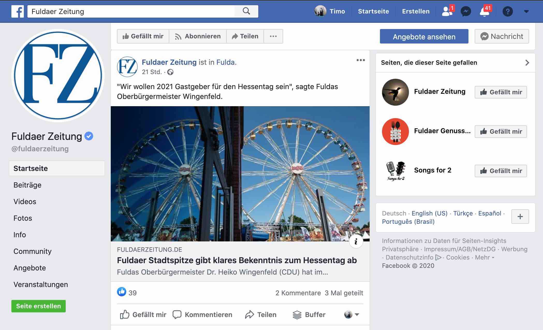Click Angebote ansehen button
Image resolution: width=543 pixels, height=330 pixels.
pos(424,37)
